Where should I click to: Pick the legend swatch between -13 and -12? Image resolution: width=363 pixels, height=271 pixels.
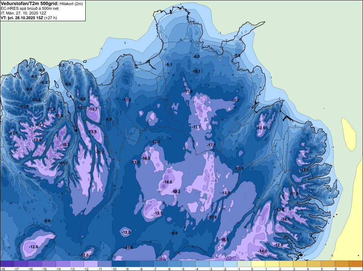(77, 264)
